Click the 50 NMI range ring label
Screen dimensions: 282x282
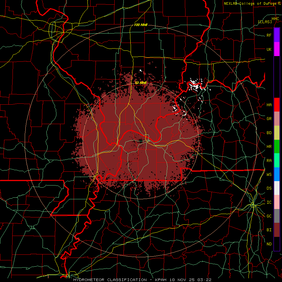tap(141, 83)
